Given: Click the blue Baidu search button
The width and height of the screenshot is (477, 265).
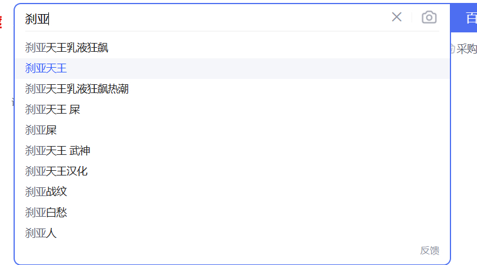Looking at the screenshot, I should [464, 18].
